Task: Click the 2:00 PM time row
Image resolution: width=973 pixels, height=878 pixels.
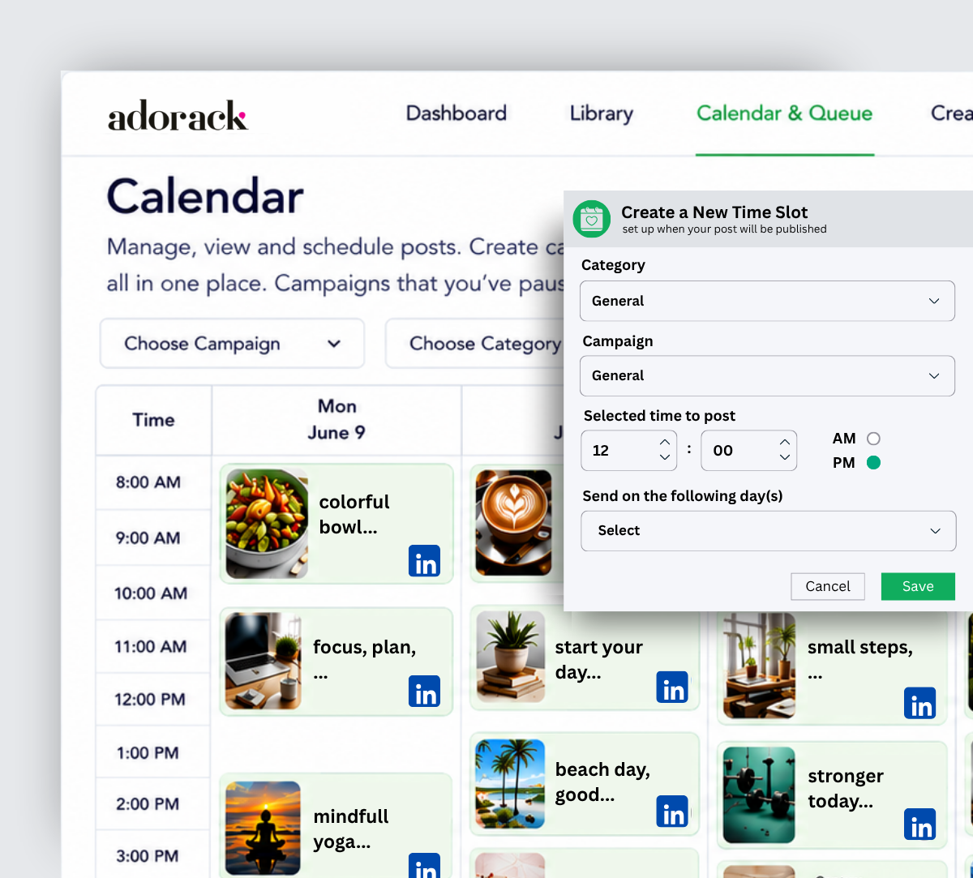Action: [x=153, y=803]
